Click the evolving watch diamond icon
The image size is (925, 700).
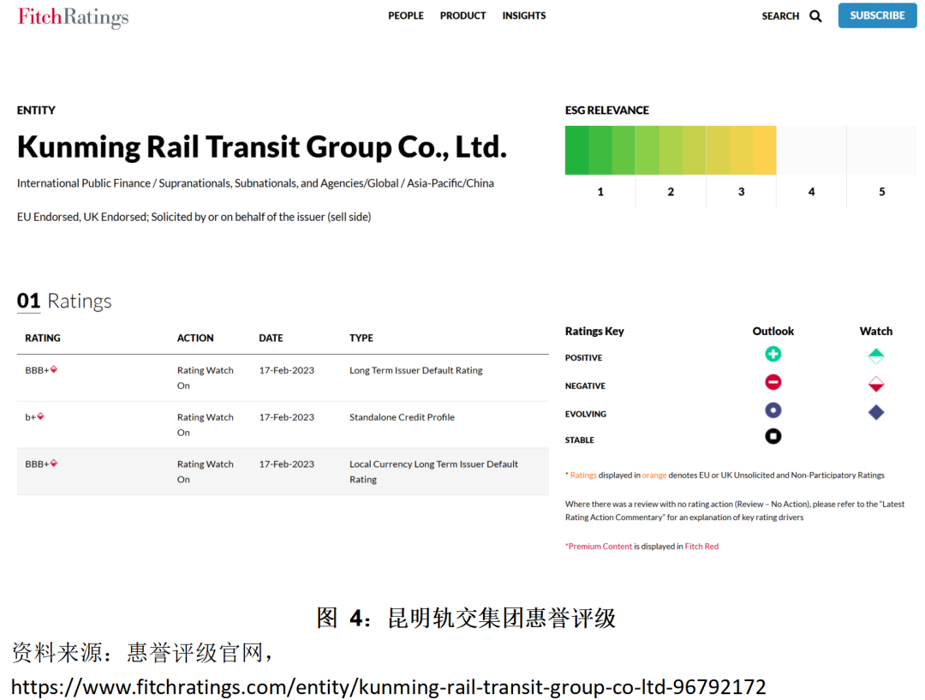(875, 412)
